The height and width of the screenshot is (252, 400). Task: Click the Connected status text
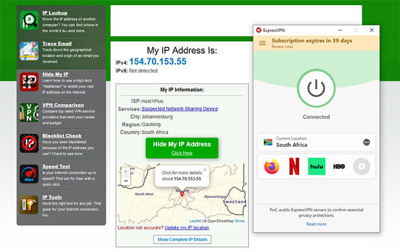point(316,117)
